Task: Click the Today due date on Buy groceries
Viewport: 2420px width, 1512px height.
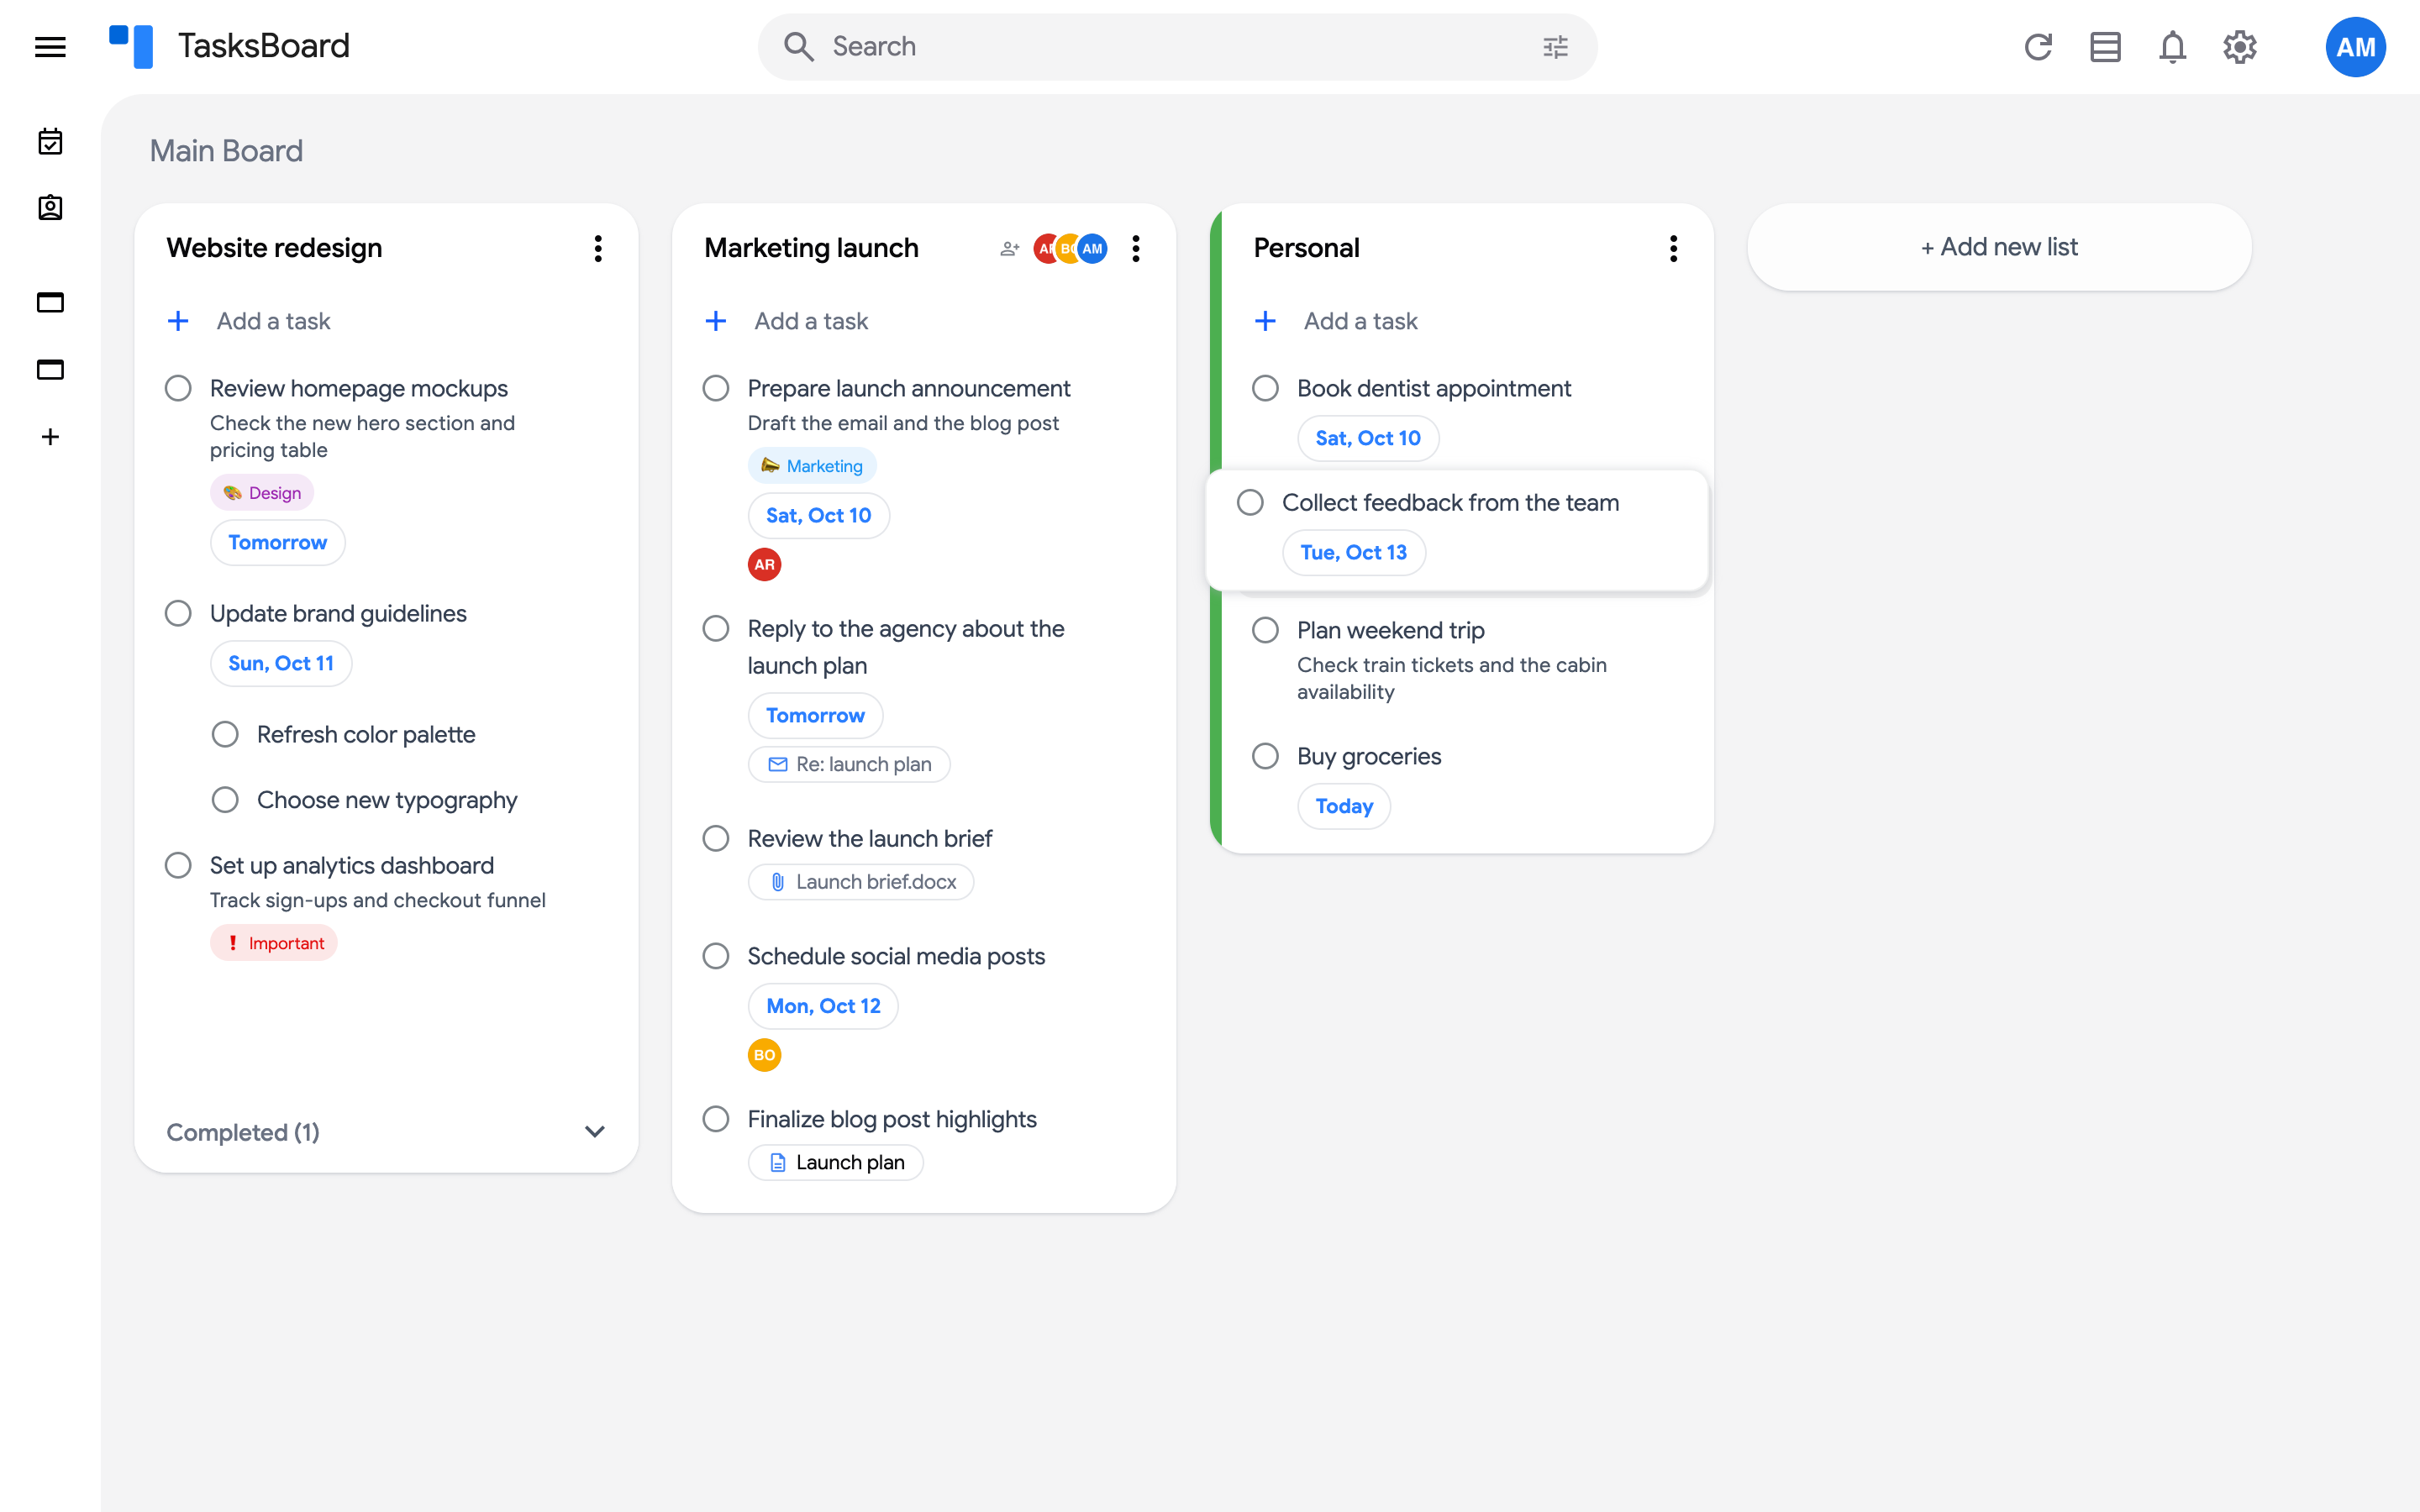Action: 1344,806
